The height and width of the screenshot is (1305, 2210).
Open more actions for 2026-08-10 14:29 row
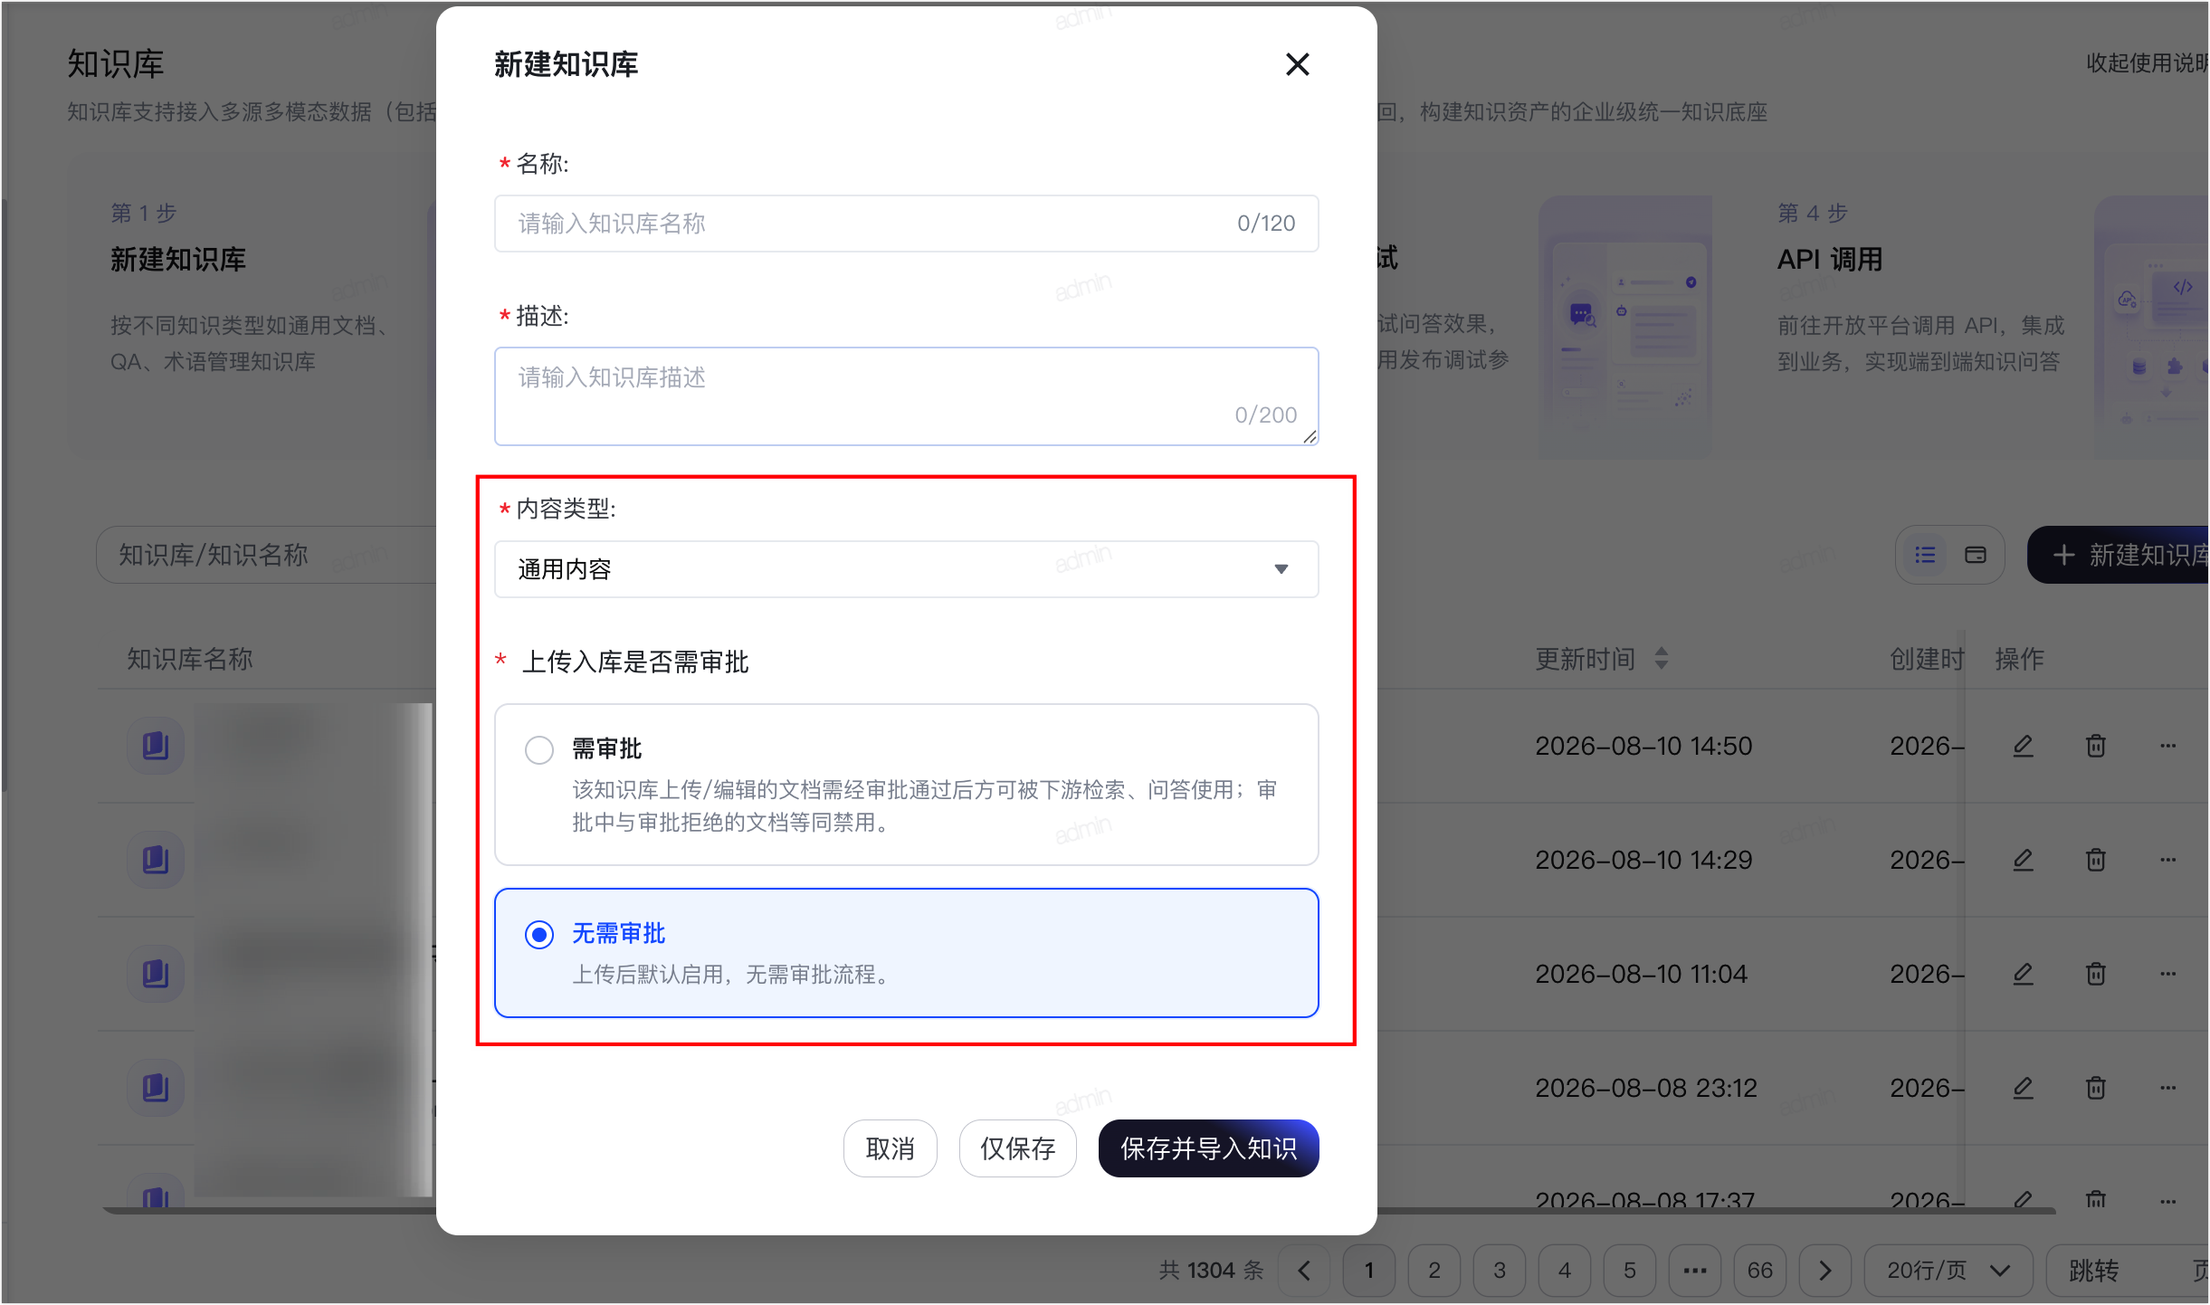pyautogui.click(x=2167, y=860)
